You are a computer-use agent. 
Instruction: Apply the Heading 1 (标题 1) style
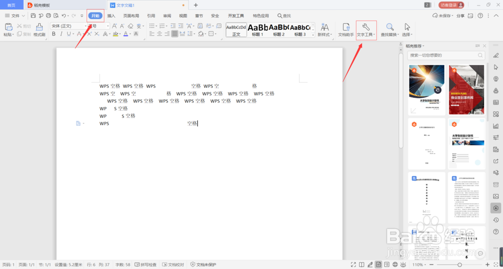pos(258,30)
